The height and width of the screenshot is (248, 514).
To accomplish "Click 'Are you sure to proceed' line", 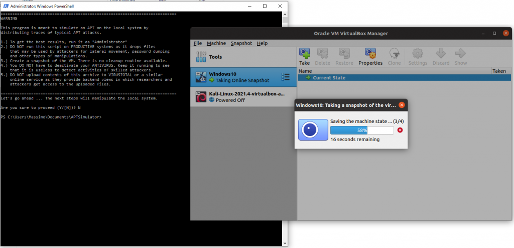I will click(x=40, y=107).
